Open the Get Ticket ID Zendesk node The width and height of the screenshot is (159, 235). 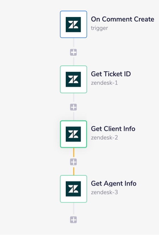tap(73, 79)
